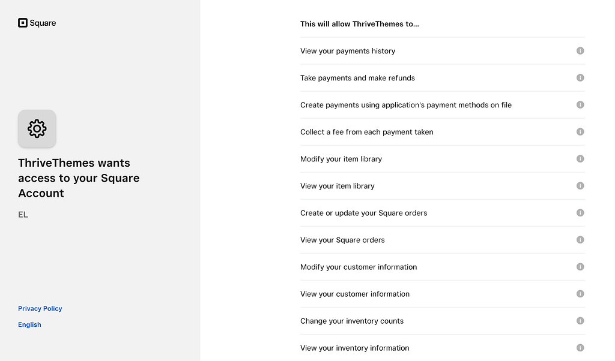615x361 pixels.
Task: Open info icon for Modify your item library
Action: pyautogui.click(x=580, y=159)
